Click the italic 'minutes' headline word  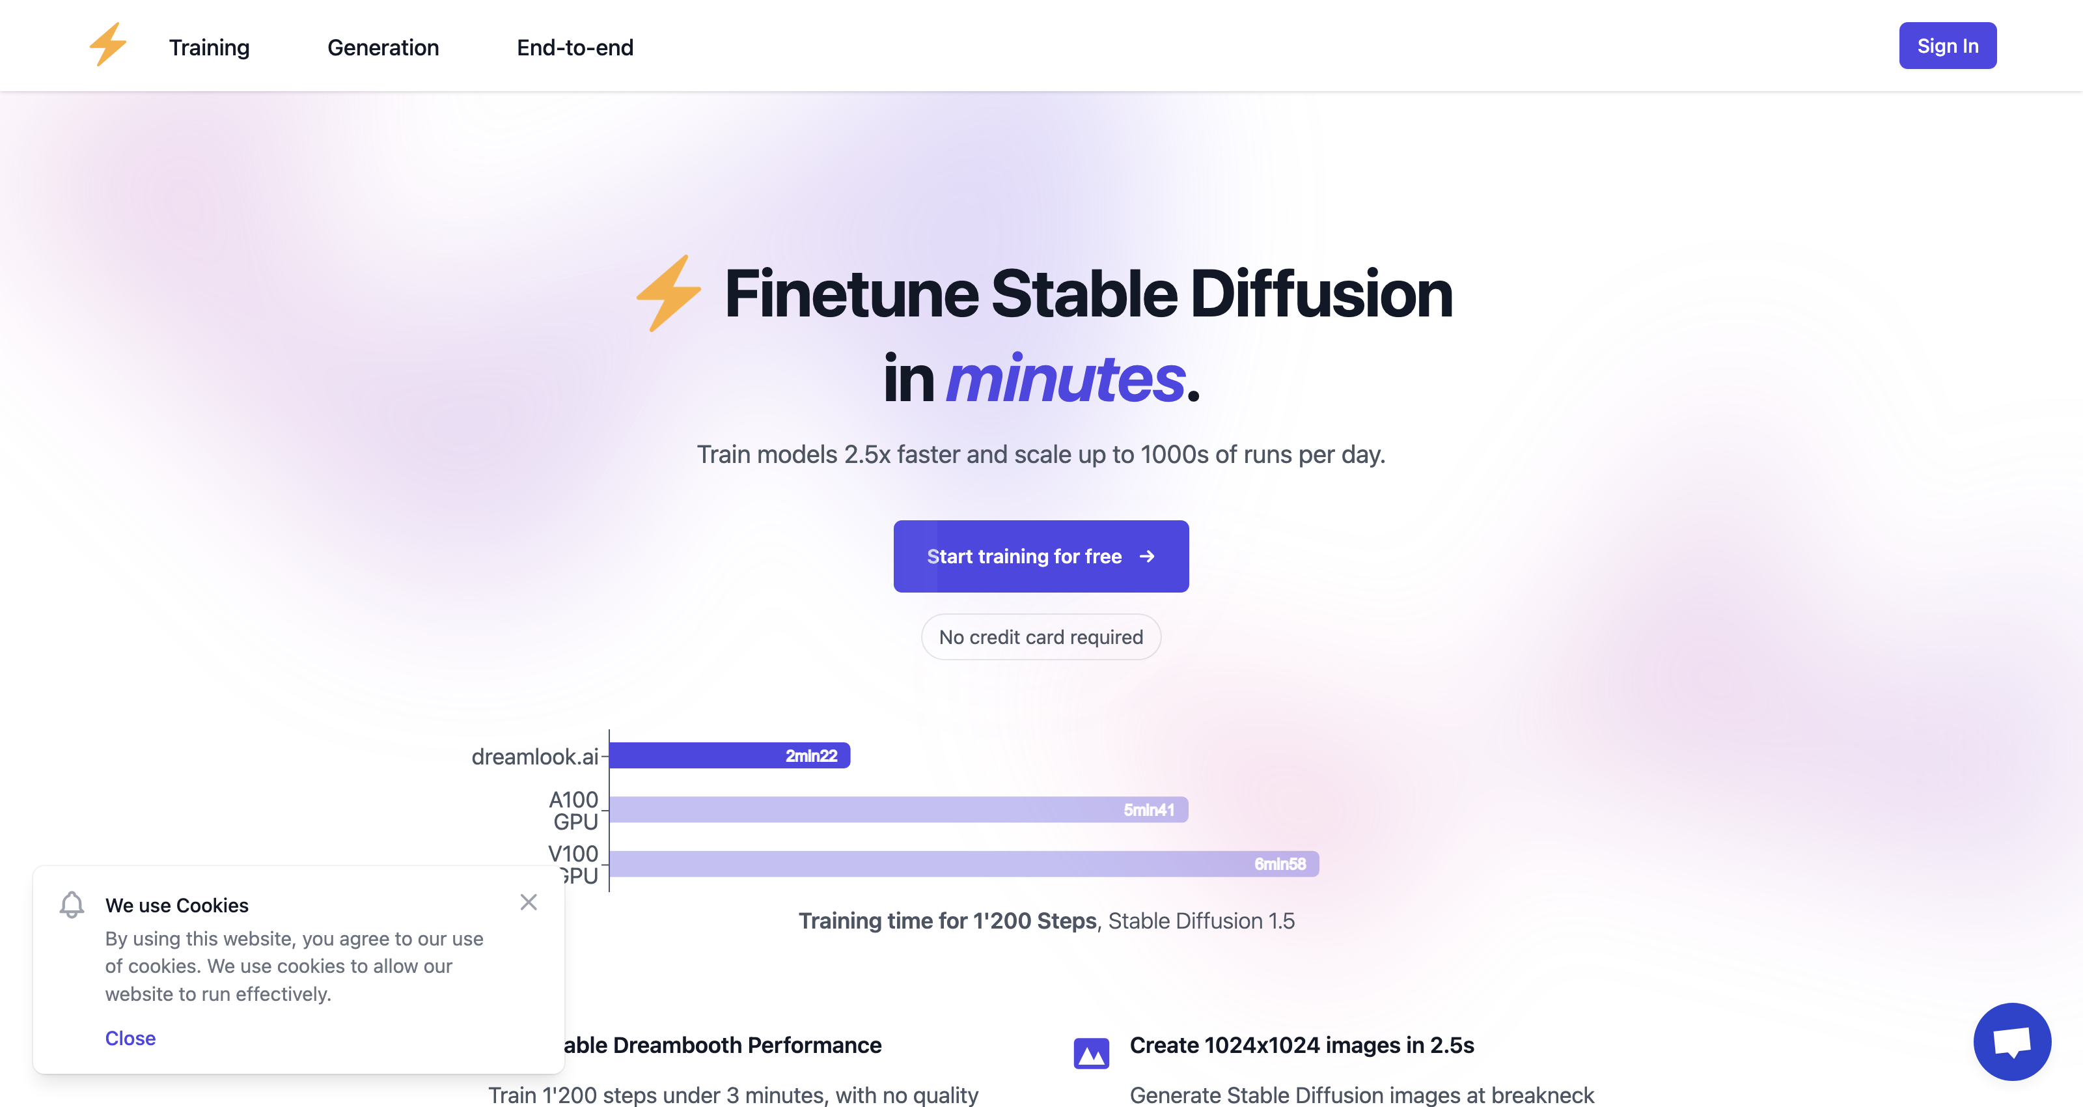click(1065, 379)
